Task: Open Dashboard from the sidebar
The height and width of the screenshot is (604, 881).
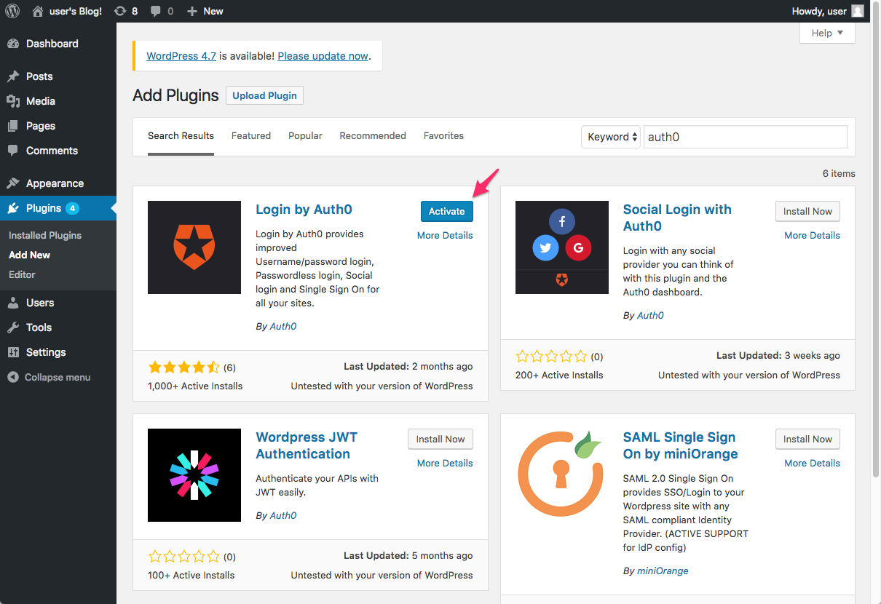Action: point(52,44)
